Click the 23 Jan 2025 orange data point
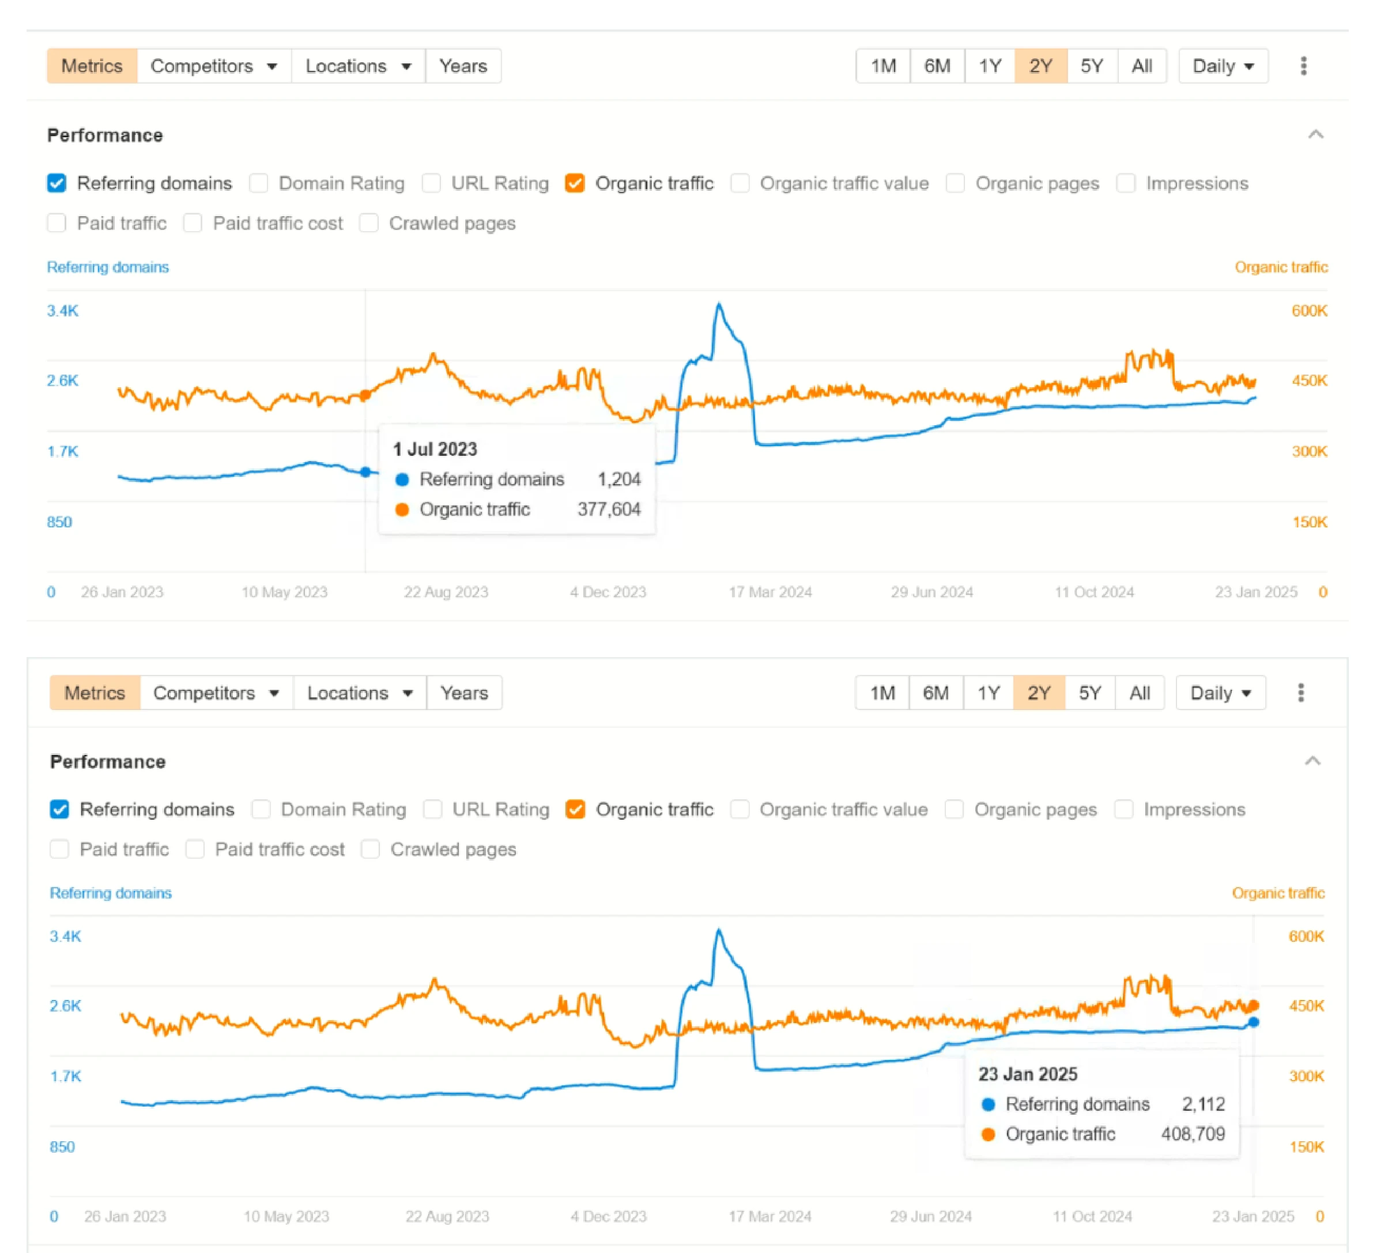 click(1253, 1005)
